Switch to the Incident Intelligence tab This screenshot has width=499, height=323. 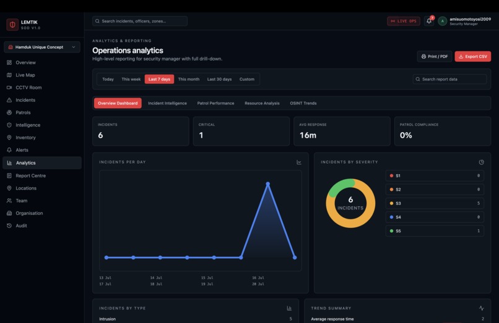(167, 103)
